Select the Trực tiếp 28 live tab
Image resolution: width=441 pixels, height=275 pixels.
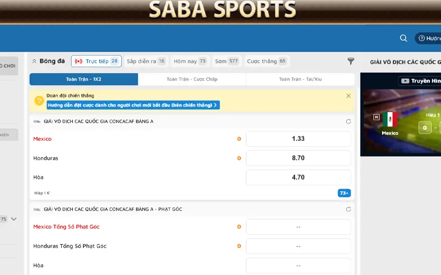point(96,61)
